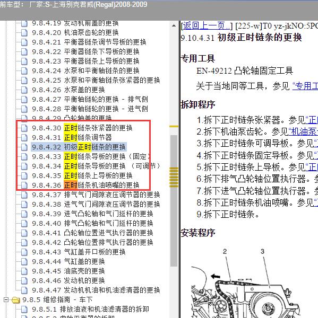The height and width of the screenshot is (318, 318).
Task: Open the 机油泵 link in removal step 2
Action: [303, 132]
